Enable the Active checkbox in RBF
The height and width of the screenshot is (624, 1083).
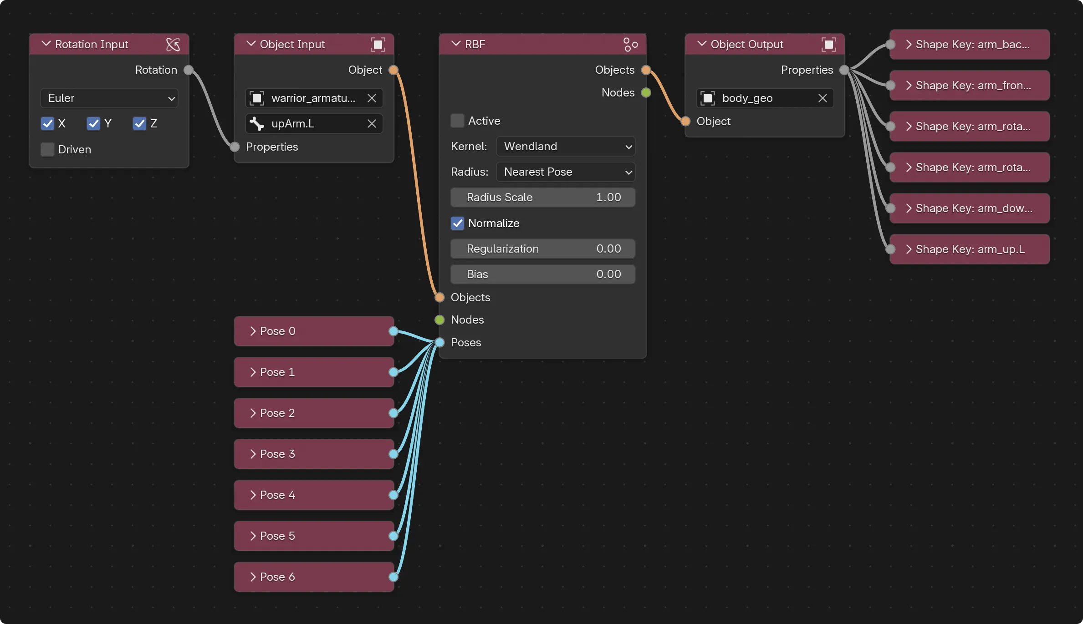pos(457,121)
